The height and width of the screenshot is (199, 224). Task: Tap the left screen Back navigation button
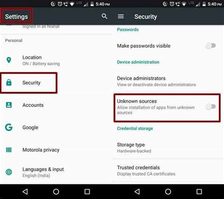(x=25, y=191)
